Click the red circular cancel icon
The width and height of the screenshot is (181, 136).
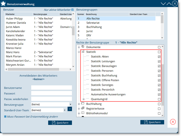point(173,122)
